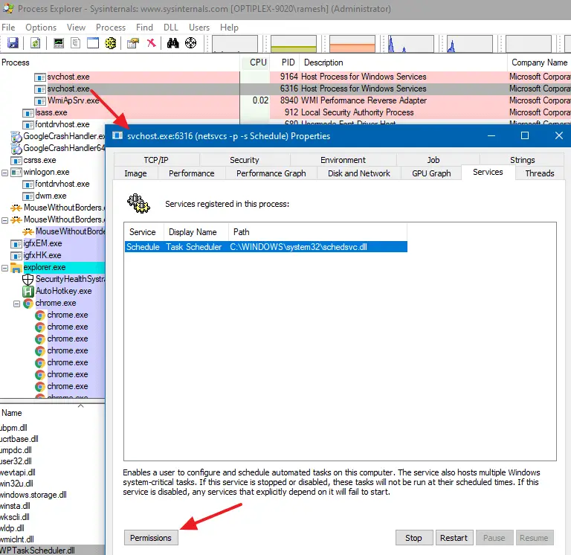Select AutoHotkey.exe process row

[x=64, y=291]
